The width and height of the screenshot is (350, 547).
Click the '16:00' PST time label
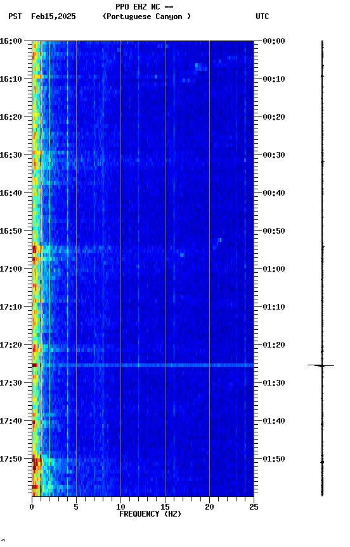pyautogui.click(x=11, y=41)
